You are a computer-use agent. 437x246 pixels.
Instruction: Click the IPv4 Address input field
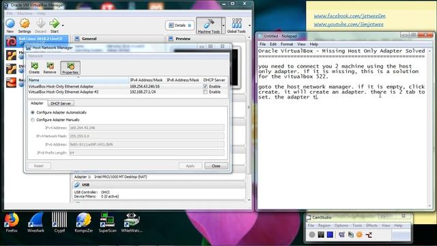[x=147, y=128]
